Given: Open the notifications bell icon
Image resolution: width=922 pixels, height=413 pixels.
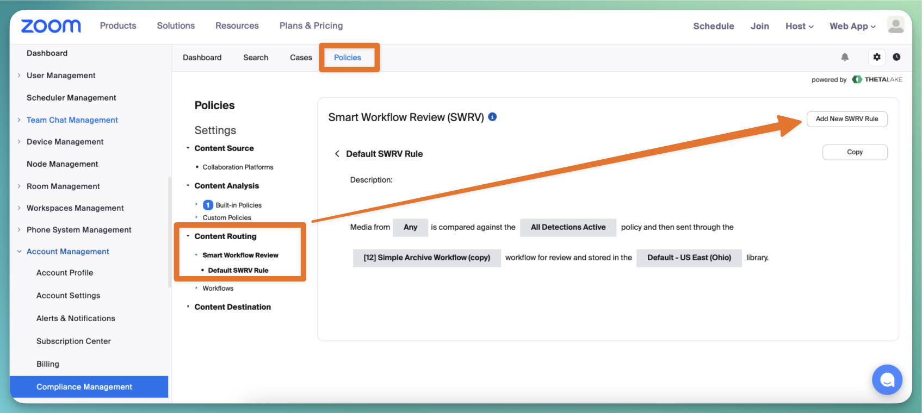Looking at the screenshot, I should 845,57.
